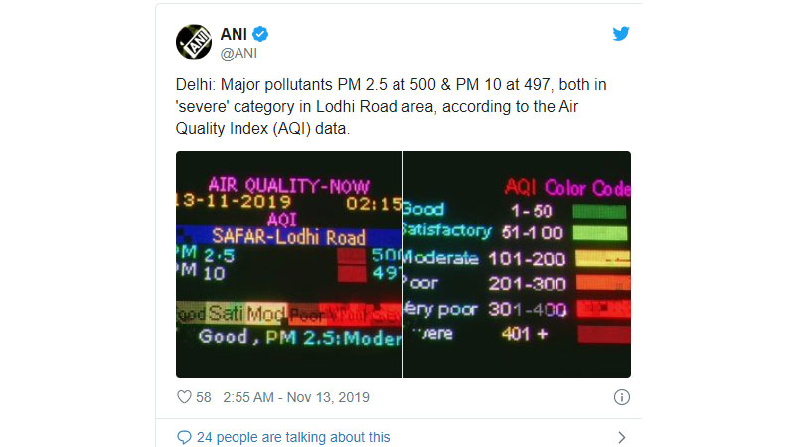Image resolution: width=795 pixels, height=447 pixels.
Task: Open "24 people are talking about this"
Action: pyautogui.click(x=293, y=437)
